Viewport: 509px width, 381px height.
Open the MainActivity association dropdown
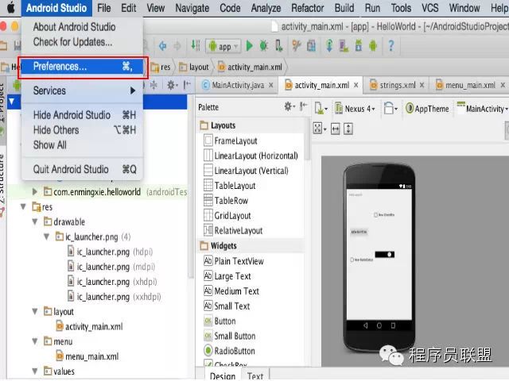coord(482,108)
